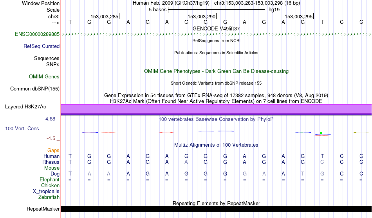372x218 pixels.
Task: Click 100 vertebrates Basewise Conservation by PhyloP title
Action: pos(216,119)
